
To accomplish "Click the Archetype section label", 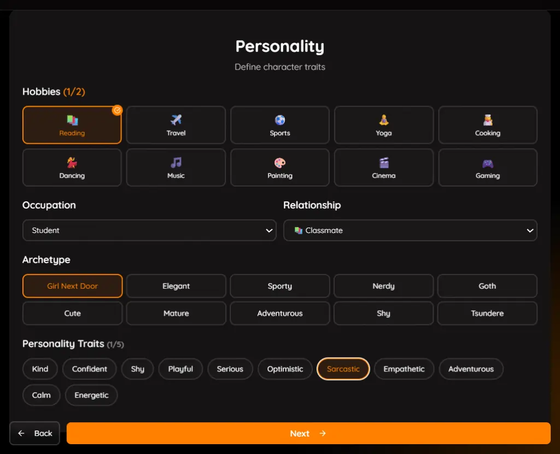I will (x=46, y=260).
